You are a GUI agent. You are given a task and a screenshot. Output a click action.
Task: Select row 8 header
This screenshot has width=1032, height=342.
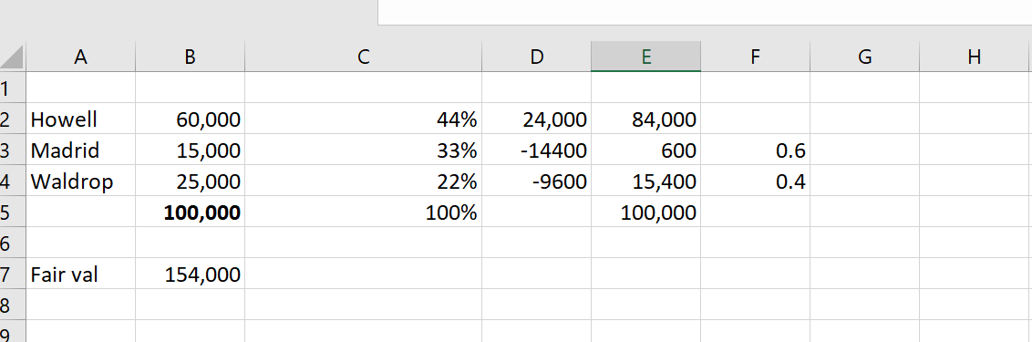point(13,305)
